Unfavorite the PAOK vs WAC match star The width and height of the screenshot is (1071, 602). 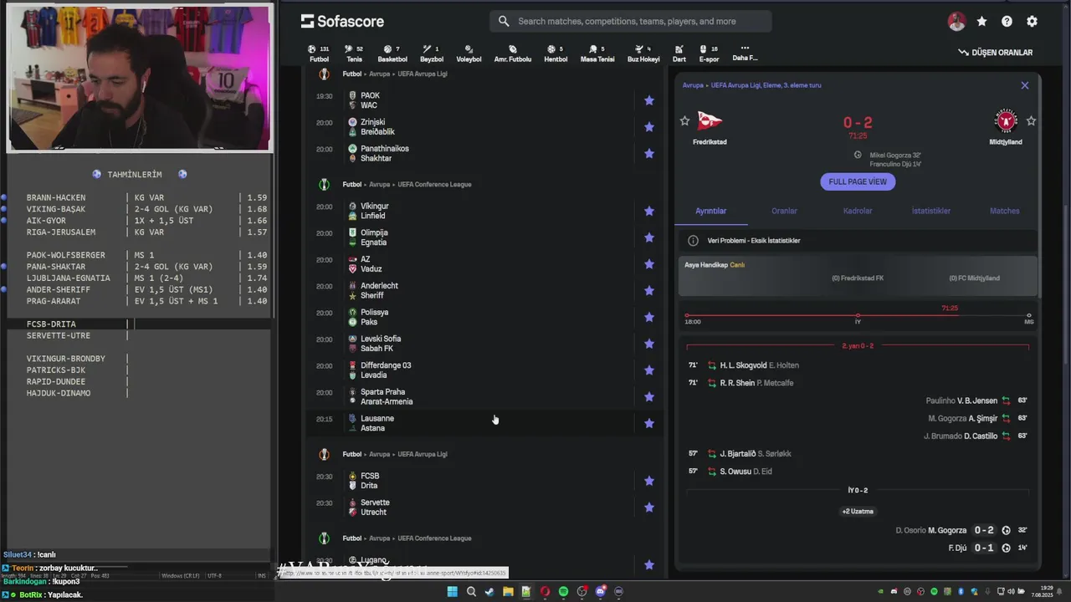(x=648, y=100)
